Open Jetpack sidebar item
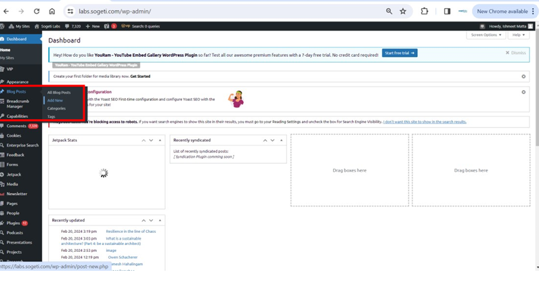This screenshot has width=539, height=287. pos(20,174)
